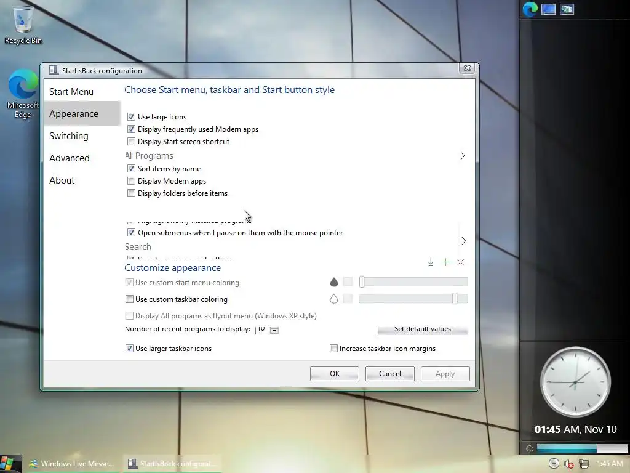630x473 pixels.
Task: Click the start menu color swatch
Action: pyautogui.click(x=348, y=282)
